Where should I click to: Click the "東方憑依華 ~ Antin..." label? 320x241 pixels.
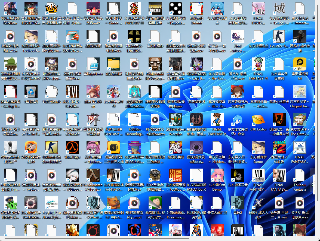pyautogui.click(x=259, y=104)
